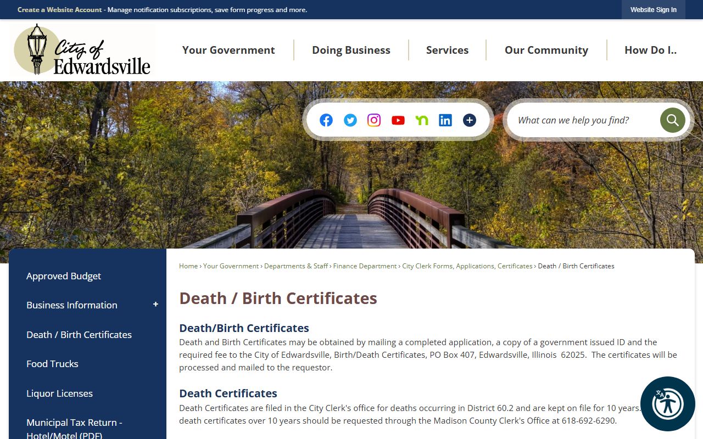Click the Death/Birth Certificates subheading
This screenshot has height=439, width=703.
click(x=244, y=328)
